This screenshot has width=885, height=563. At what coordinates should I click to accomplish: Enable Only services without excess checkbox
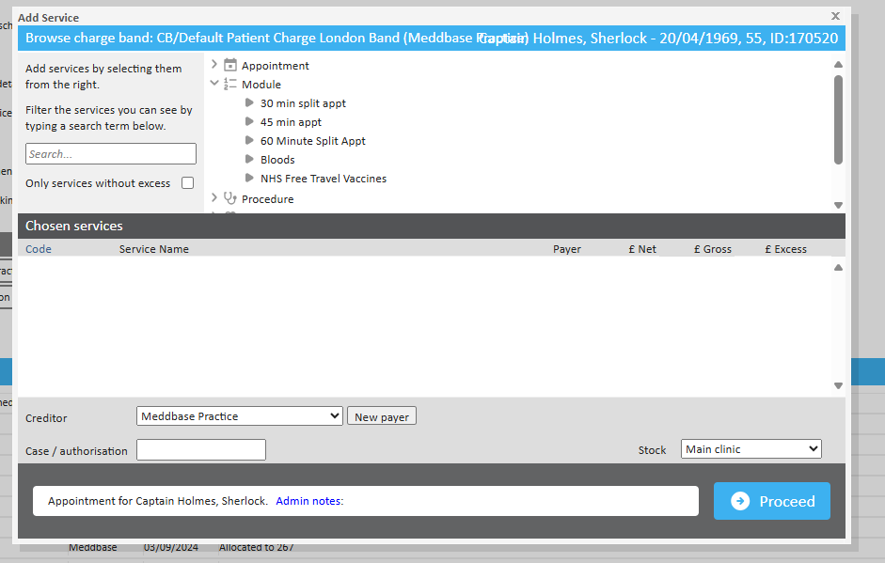(x=188, y=183)
